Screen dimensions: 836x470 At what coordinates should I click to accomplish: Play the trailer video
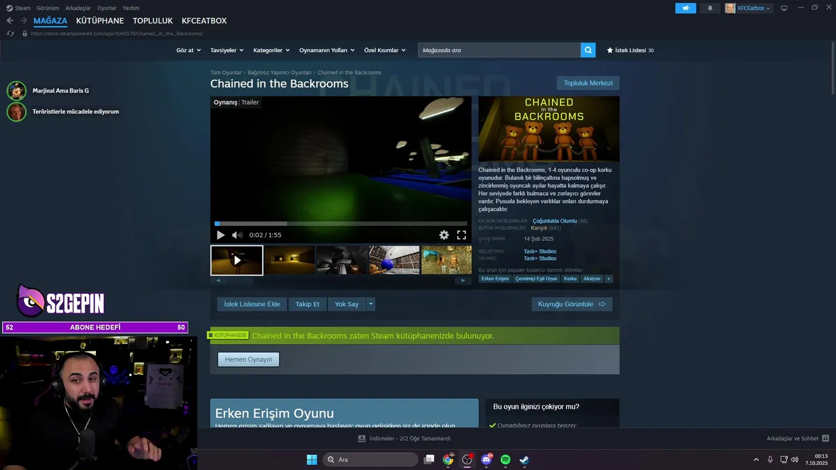pyautogui.click(x=221, y=235)
